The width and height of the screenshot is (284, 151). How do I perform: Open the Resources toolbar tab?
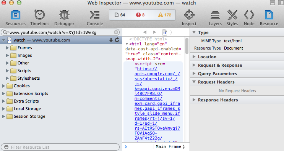click(15, 18)
